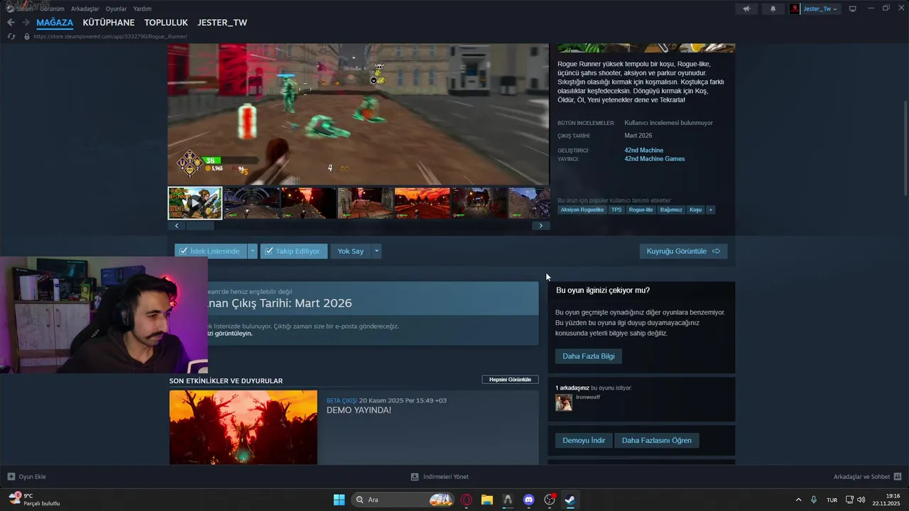Open the JESTER_TW profile tab
Image resolution: width=909 pixels, height=511 pixels.
[x=222, y=23]
